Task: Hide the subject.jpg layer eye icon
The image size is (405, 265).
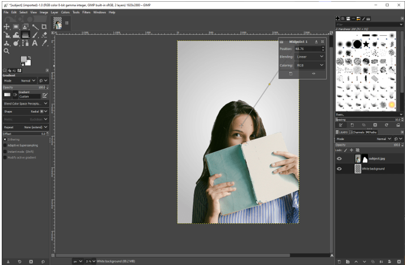Action: tap(339, 159)
